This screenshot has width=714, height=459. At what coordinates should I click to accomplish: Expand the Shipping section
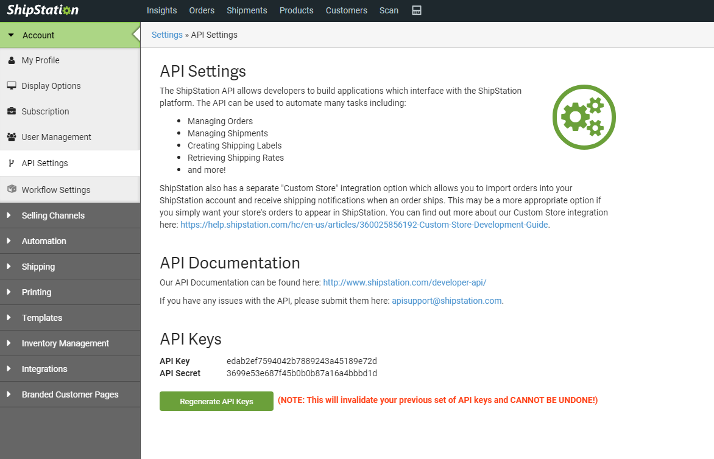70,266
